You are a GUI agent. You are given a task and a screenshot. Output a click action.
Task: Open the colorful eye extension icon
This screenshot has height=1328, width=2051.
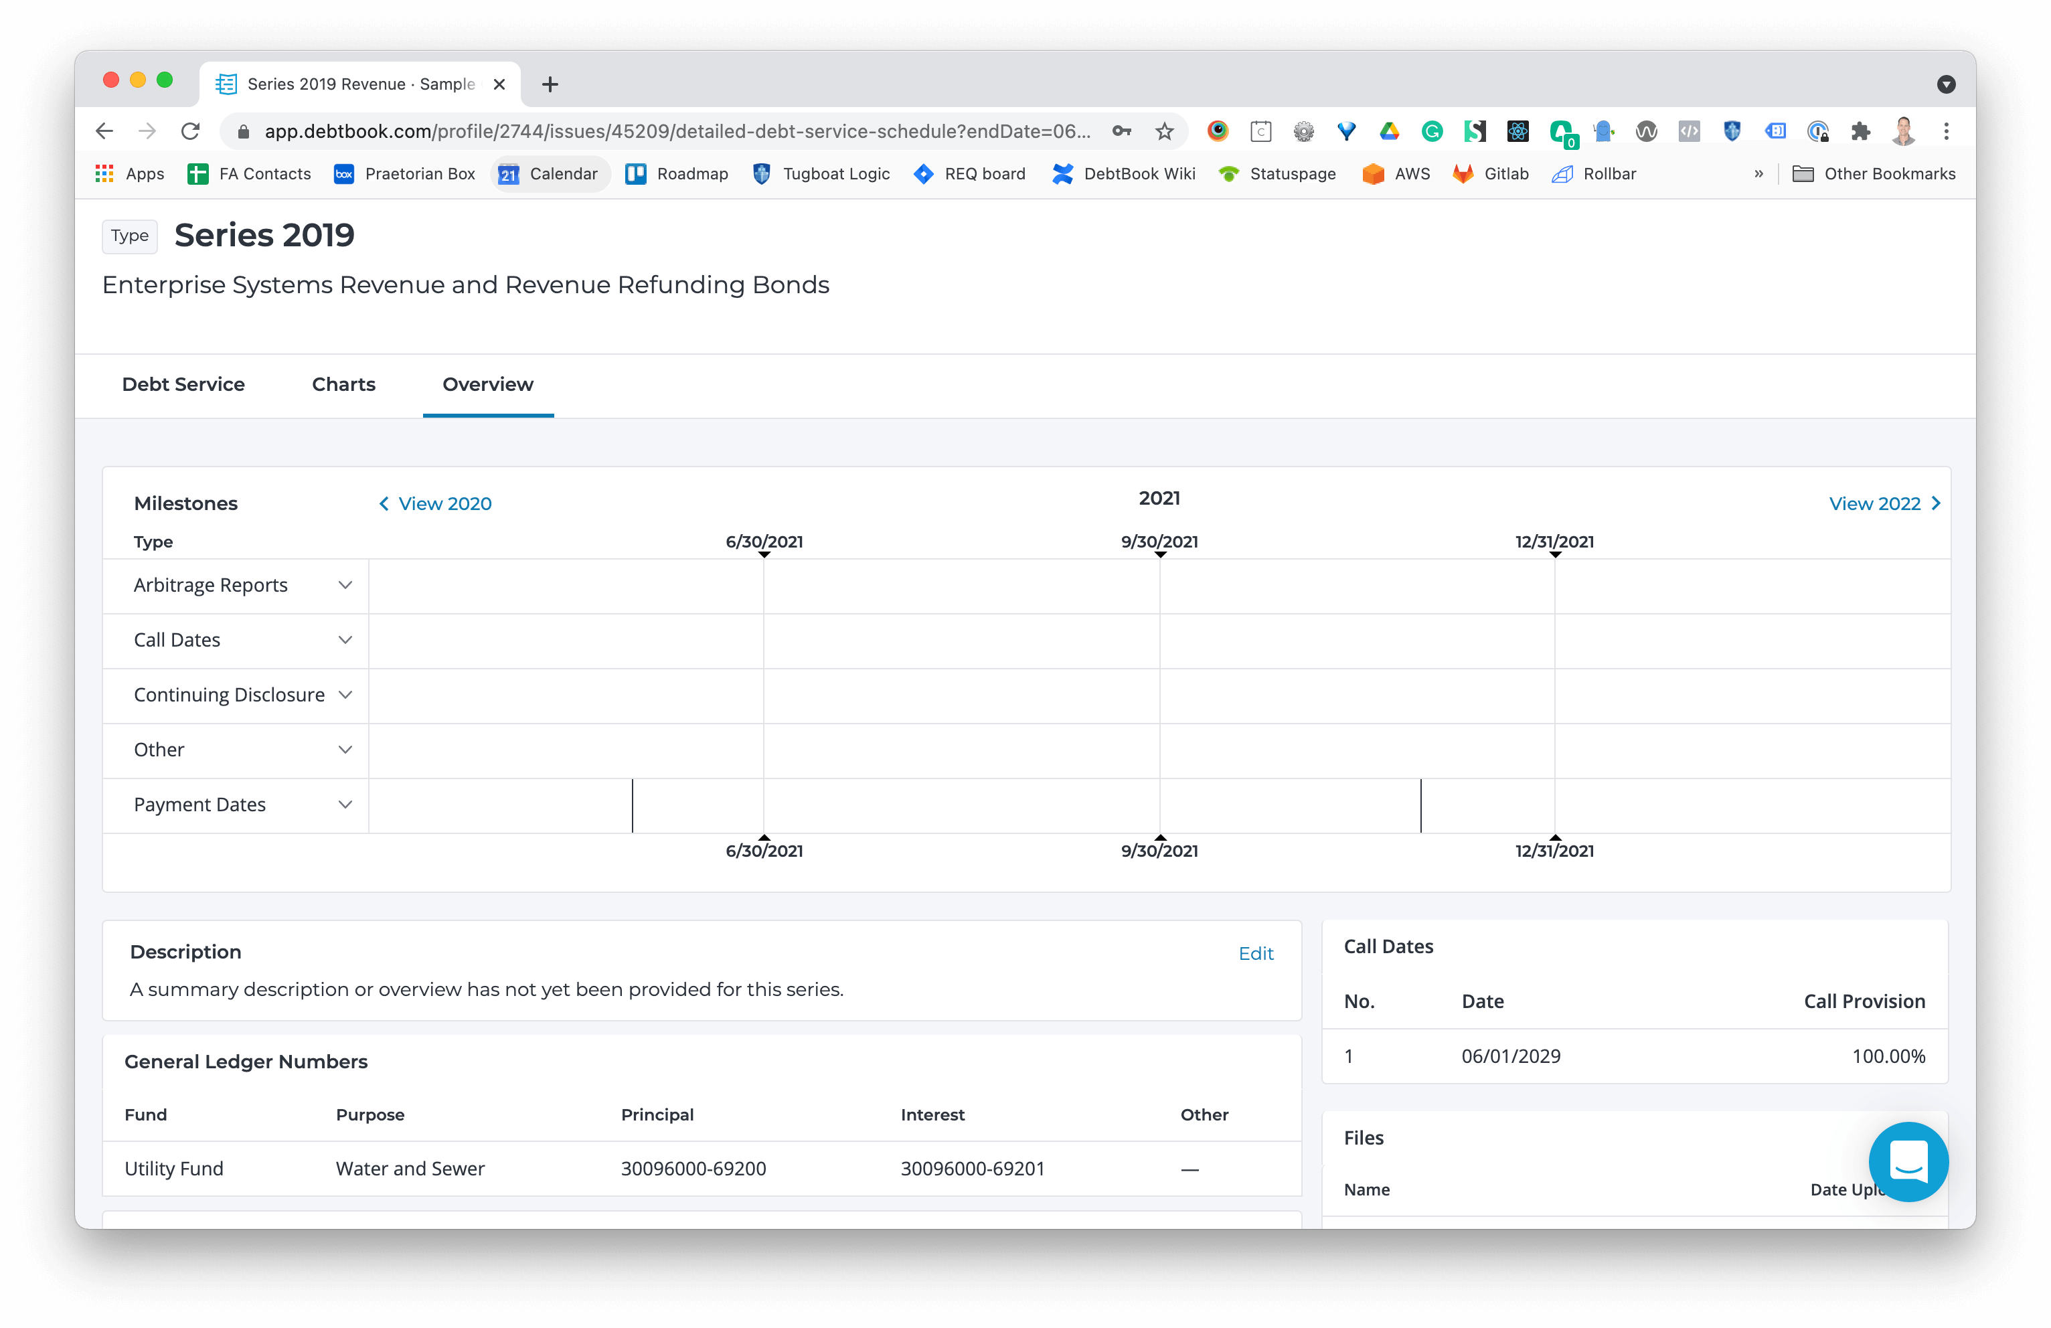coord(1218,131)
